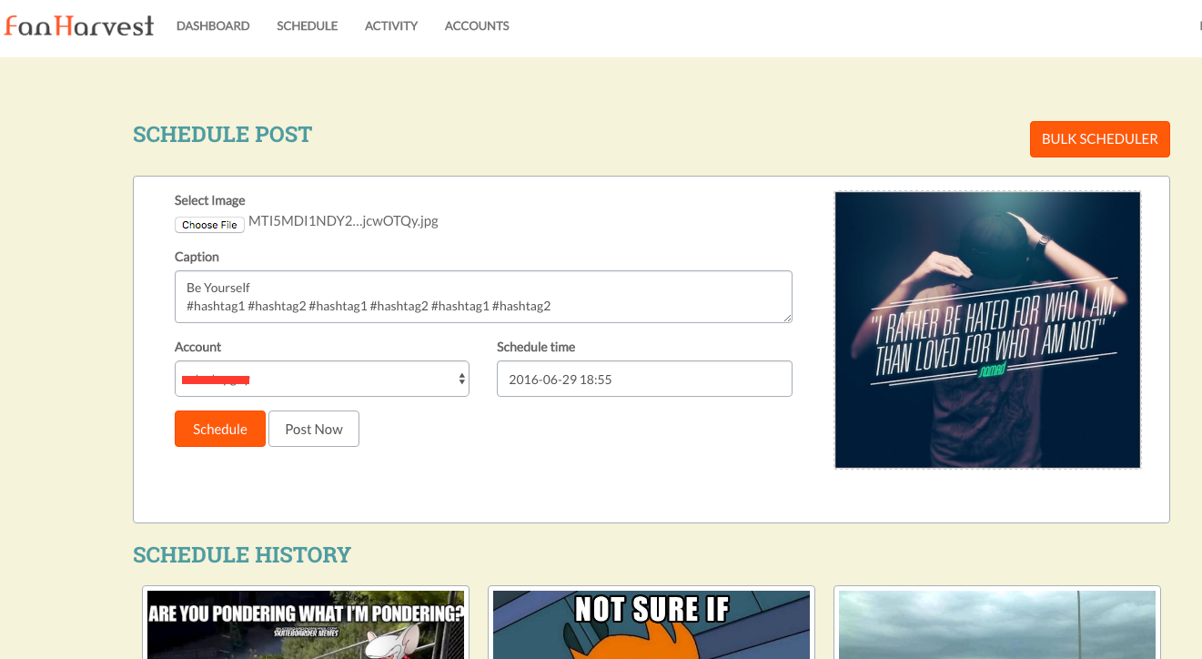1202x659 pixels.
Task: Click the chosen filename MTI5MDI1NDY2...jcwOTQy.jpg
Action: pos(343,221)
